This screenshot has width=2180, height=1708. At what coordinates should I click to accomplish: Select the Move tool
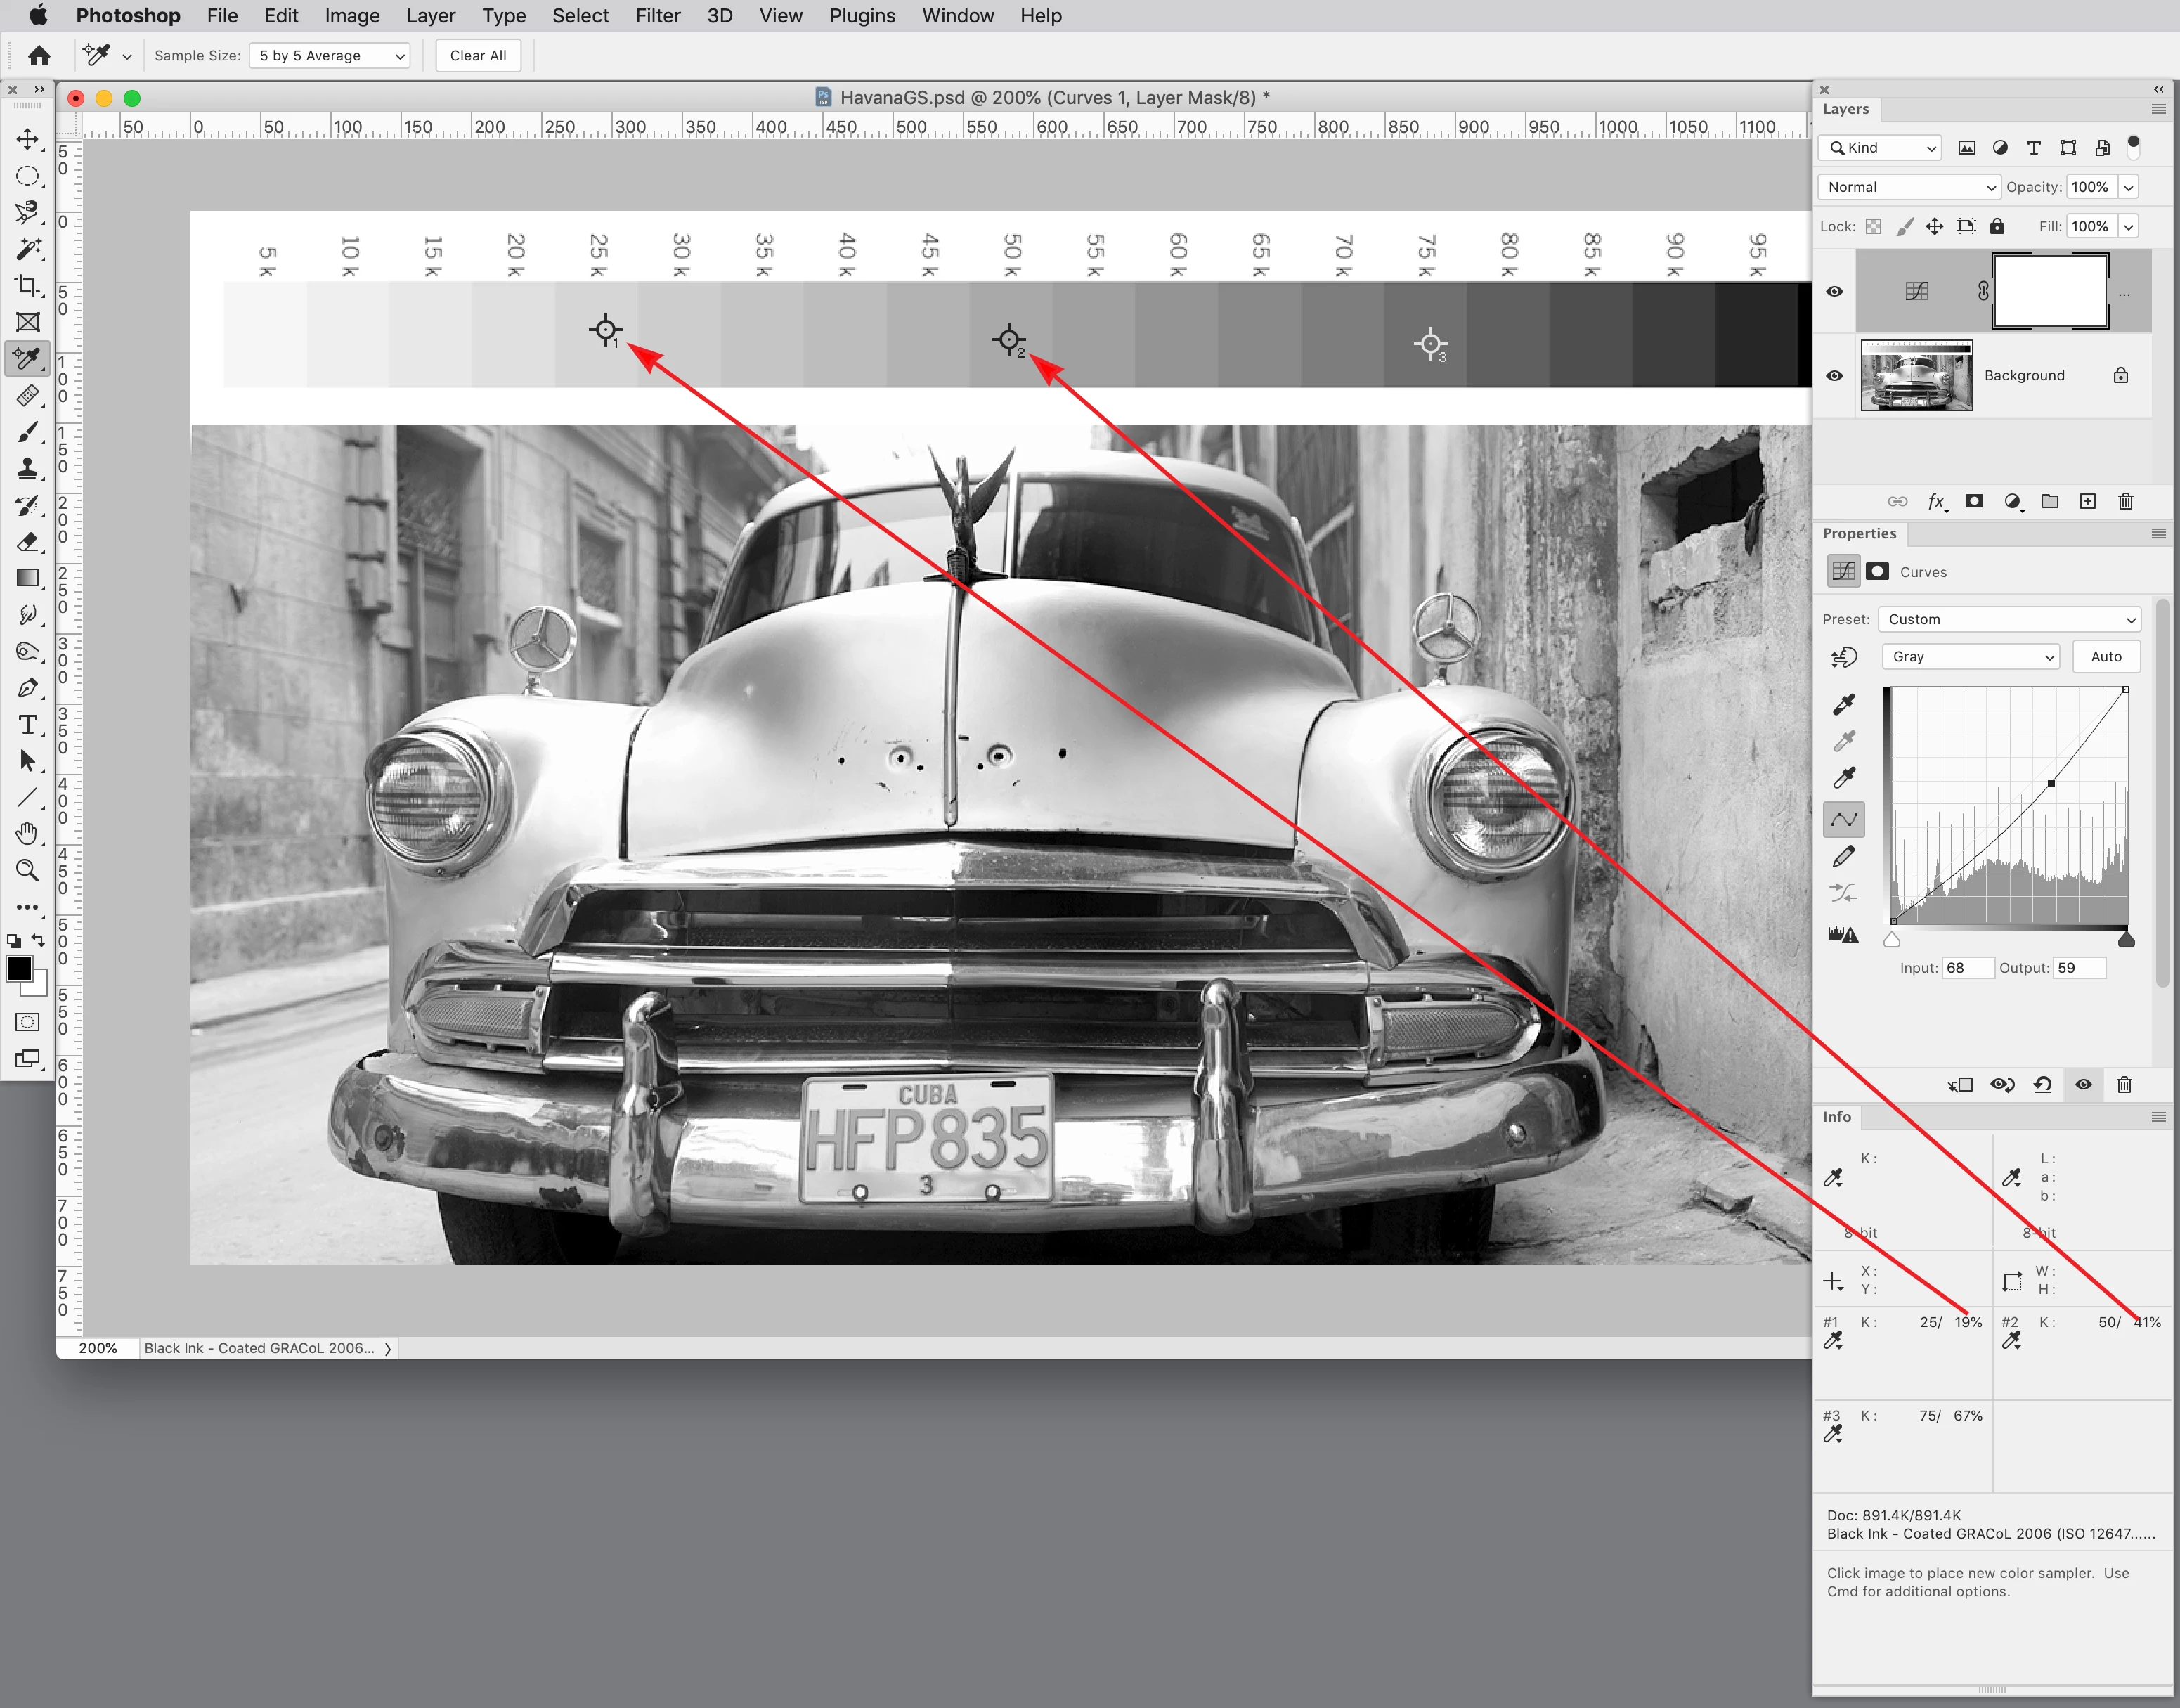click(x=28, y=139)
